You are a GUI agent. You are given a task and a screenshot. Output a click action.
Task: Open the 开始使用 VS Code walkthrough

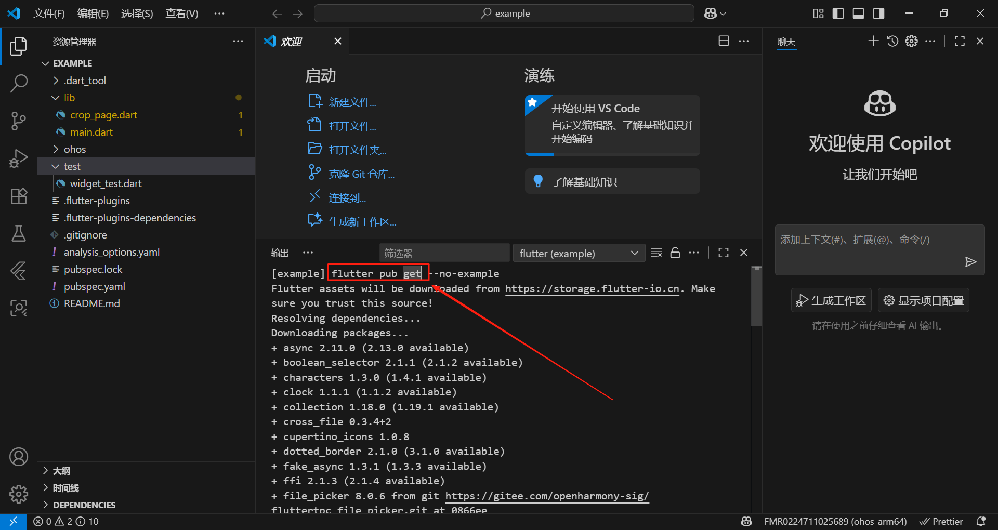[x=612, y=125]
